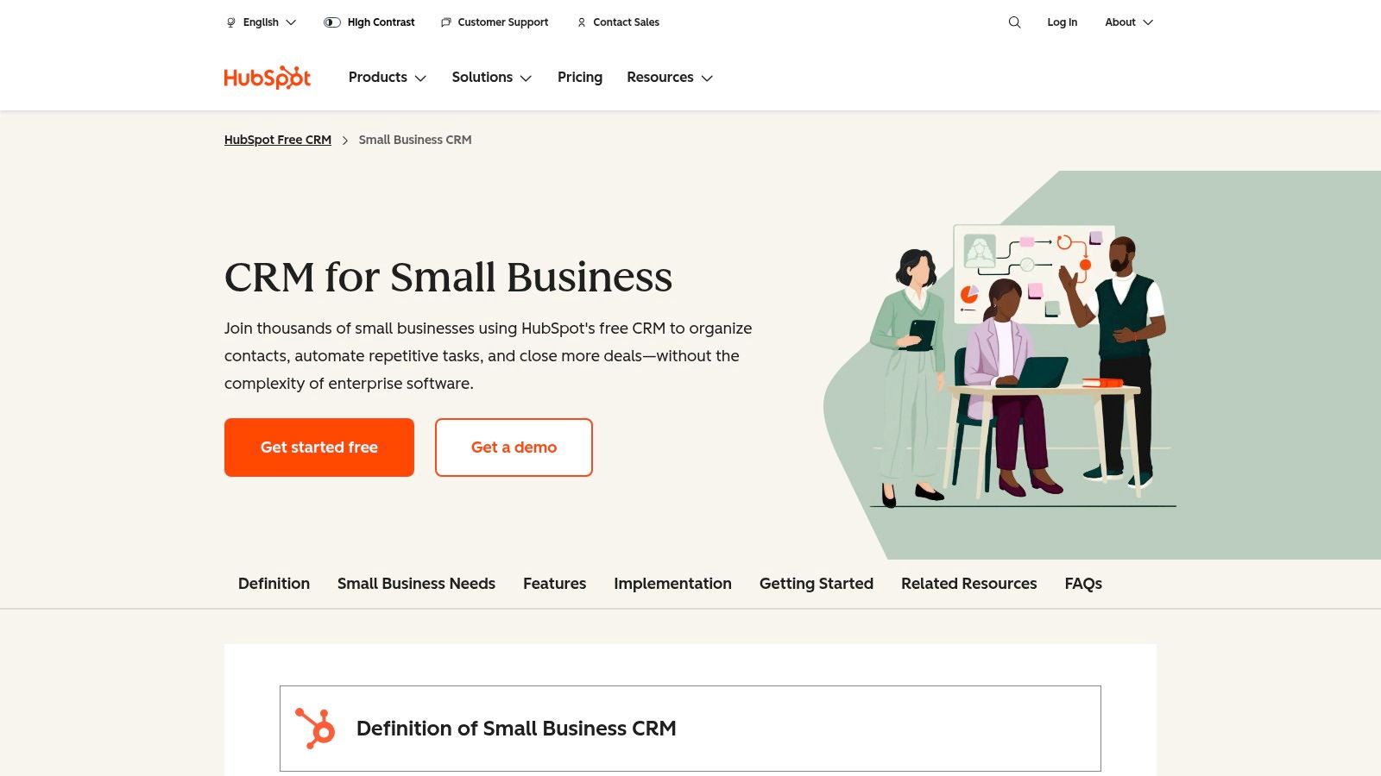Click the Customer Support chat icon
The width and height of the screenshot is (1381, 776).
(x=445, y=22)
